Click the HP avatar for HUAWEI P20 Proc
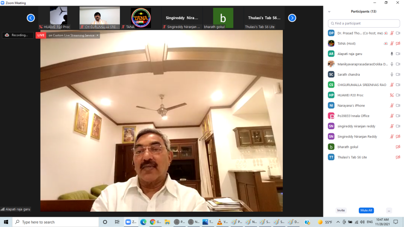404x227 pixels. [331, 95]
